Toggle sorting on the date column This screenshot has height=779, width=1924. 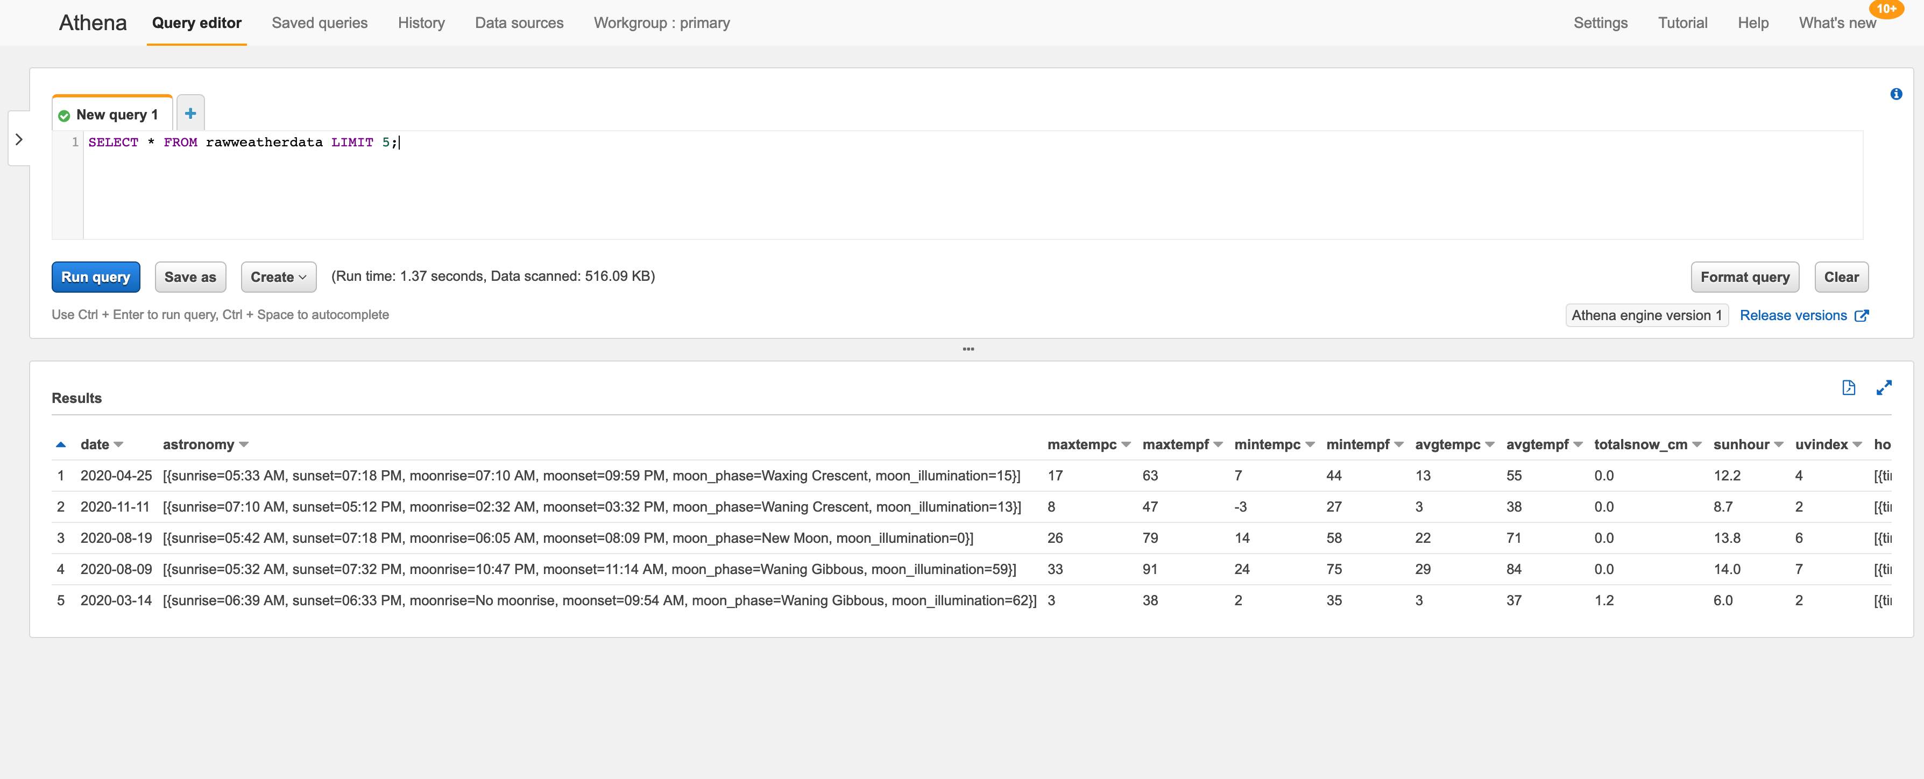tap(119, 444)
